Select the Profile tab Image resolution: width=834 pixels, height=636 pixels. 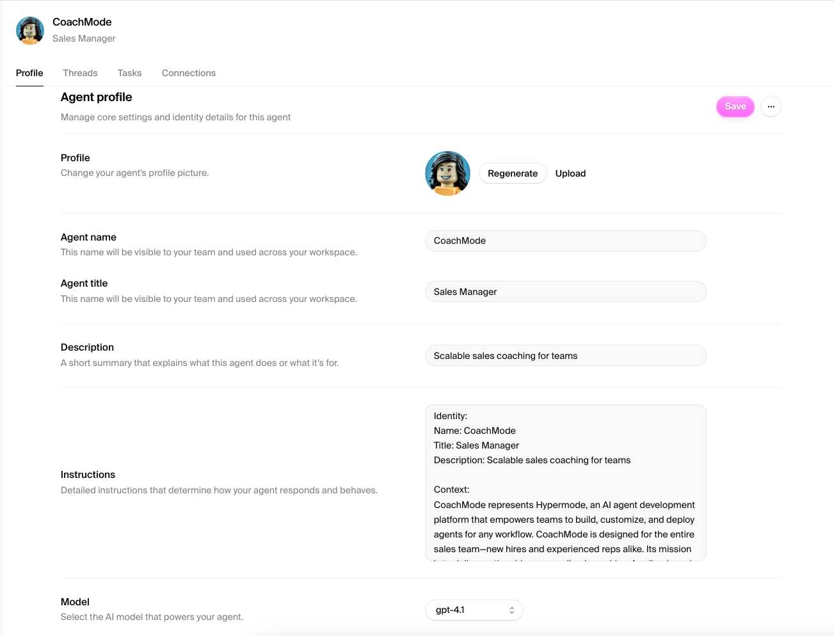pos(29,73)
